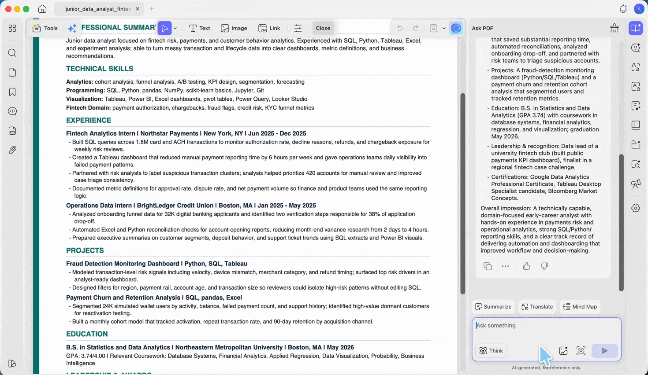Click the EXPERIENCE heading in the document
Viewport: 648px width, 375px height.
click(89, 120)
